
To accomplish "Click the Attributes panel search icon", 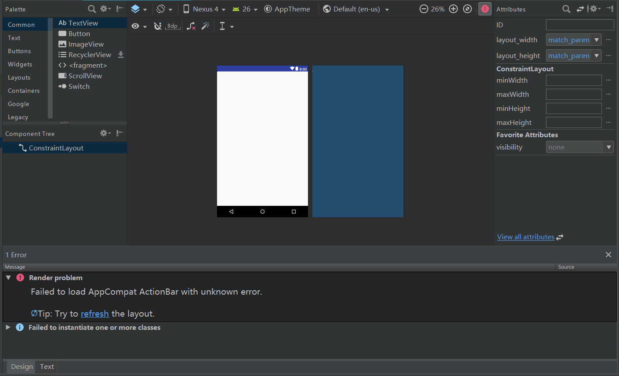I will pos(566,9).
